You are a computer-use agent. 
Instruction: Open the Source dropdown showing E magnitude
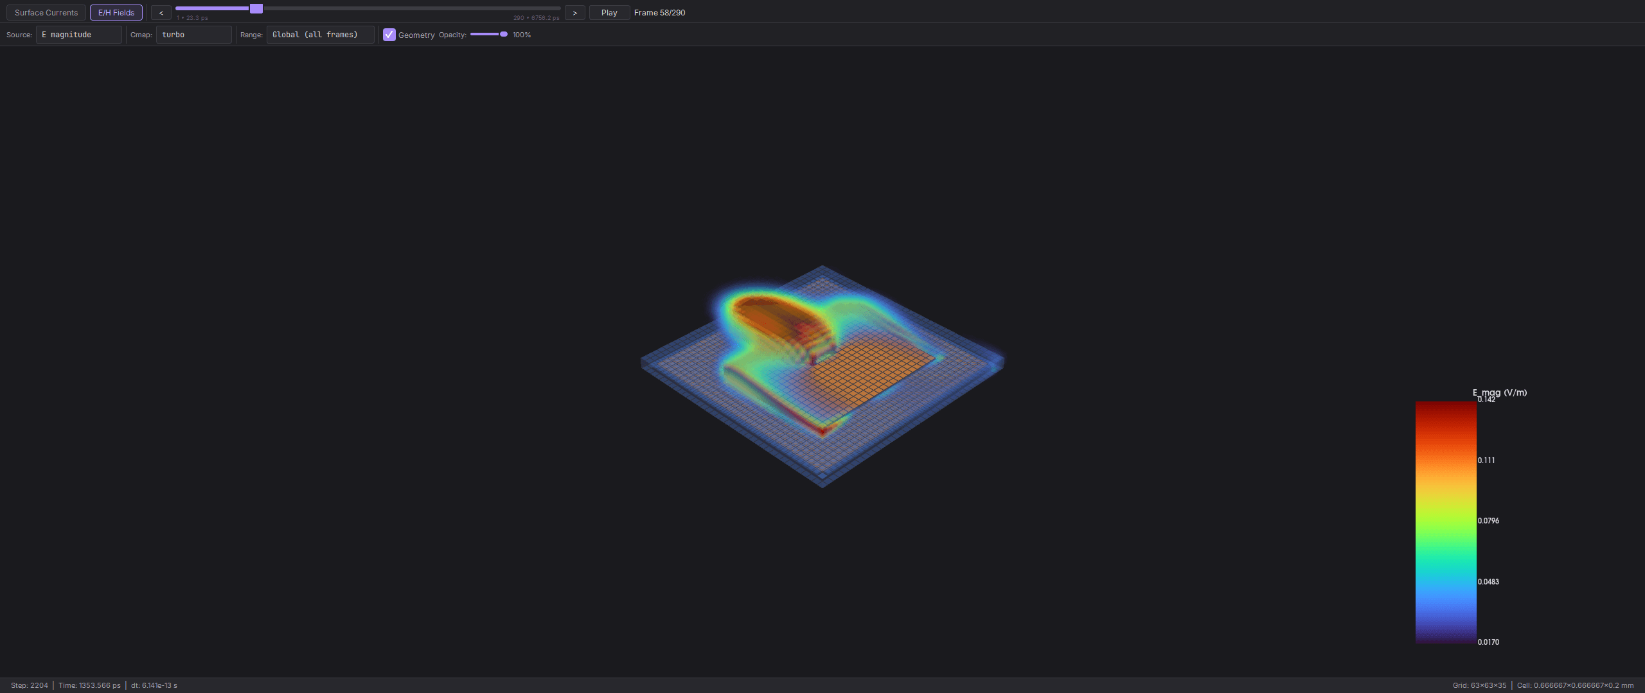(x=79, y=35)
